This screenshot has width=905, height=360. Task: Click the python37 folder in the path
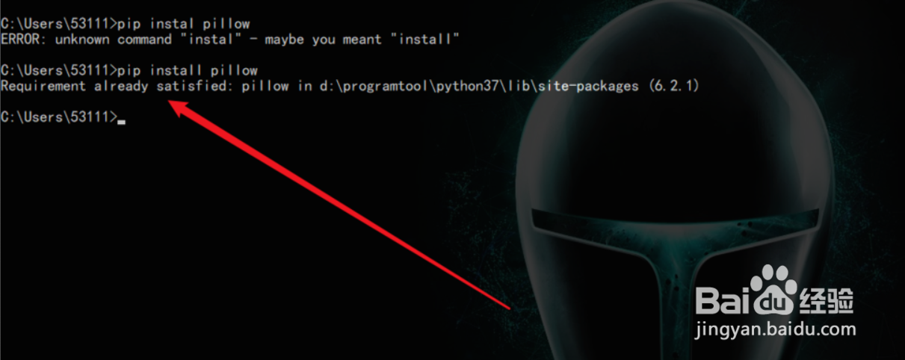coord(471,86)
